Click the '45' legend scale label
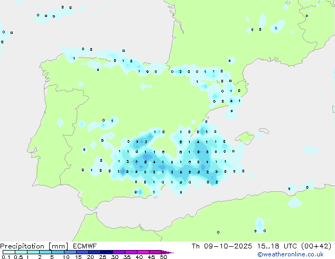The height and width of the screenshot is (259, 335). [151, 257]
